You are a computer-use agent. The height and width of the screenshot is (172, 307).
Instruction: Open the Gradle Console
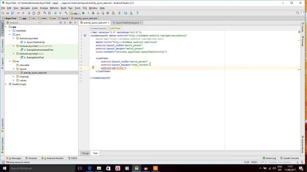point(289,158)
